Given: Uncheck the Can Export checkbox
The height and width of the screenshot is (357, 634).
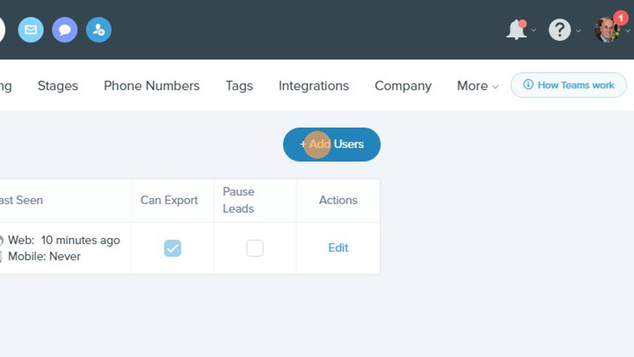Looking at the screenshot, I should click(173, 248).
